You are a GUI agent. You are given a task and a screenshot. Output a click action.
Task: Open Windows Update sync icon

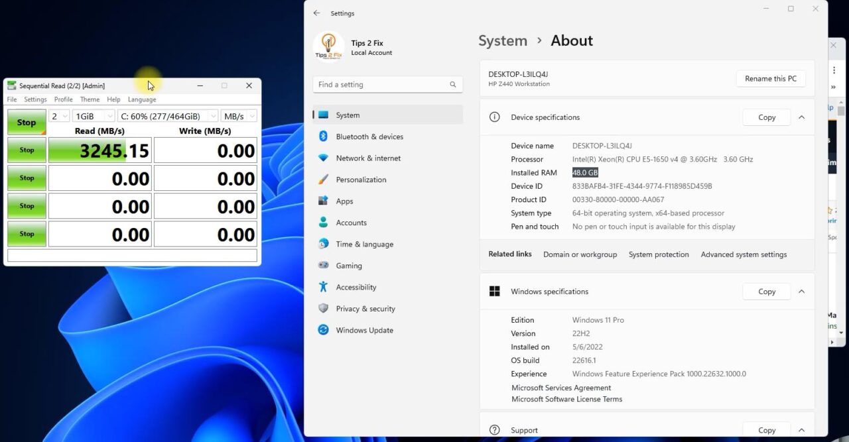tap(323, 330)
